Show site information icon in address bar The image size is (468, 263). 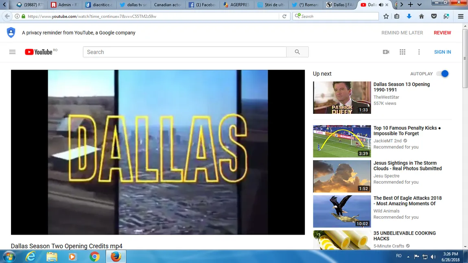coord(17,16)
